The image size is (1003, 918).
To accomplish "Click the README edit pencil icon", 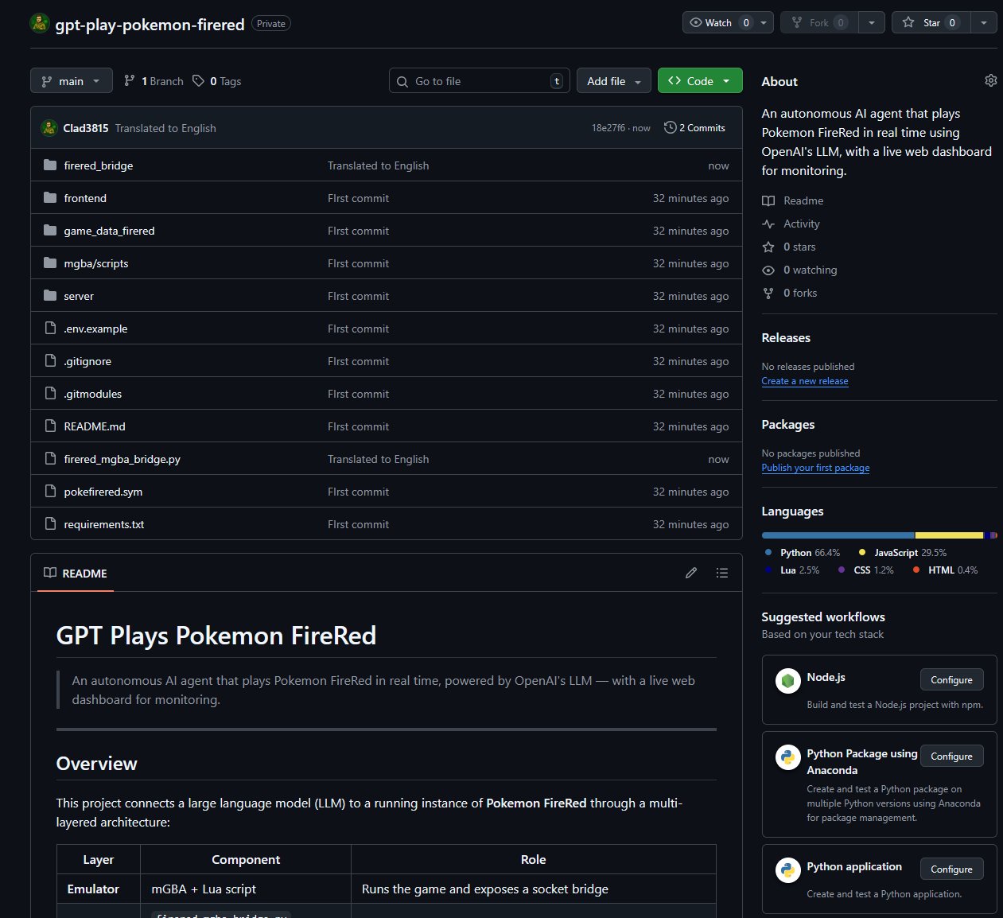I will click(691, 573).
